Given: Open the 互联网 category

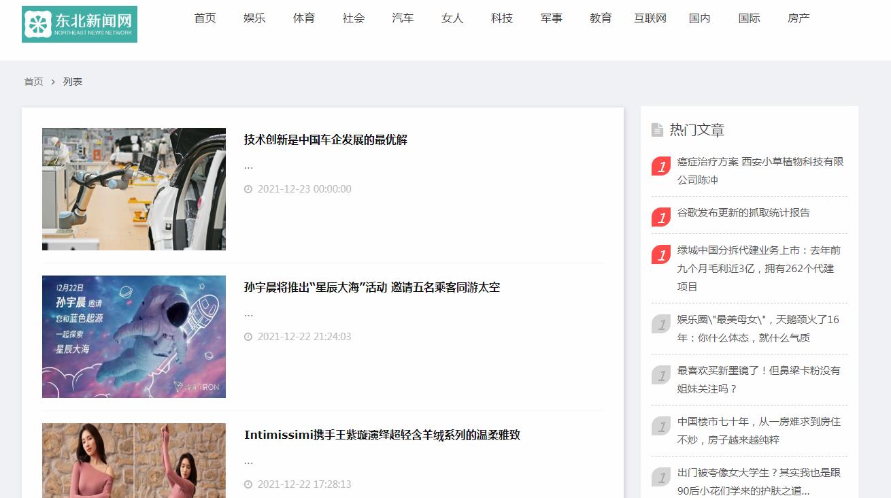Looking at the screenshot, I should pyautogui.click(x=650, y=18).
